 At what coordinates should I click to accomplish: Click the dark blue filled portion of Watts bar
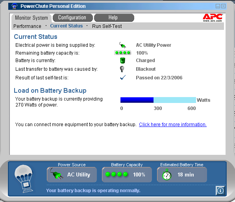[137, 100]
